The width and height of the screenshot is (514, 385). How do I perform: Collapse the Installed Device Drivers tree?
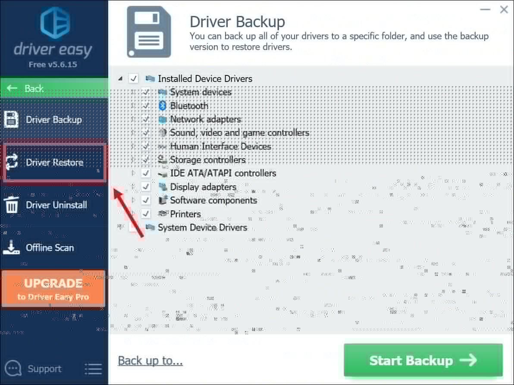tap(120, 78)
